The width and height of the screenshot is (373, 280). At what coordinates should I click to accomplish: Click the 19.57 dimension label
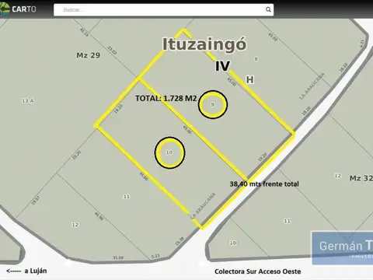(x=36, y=201)
